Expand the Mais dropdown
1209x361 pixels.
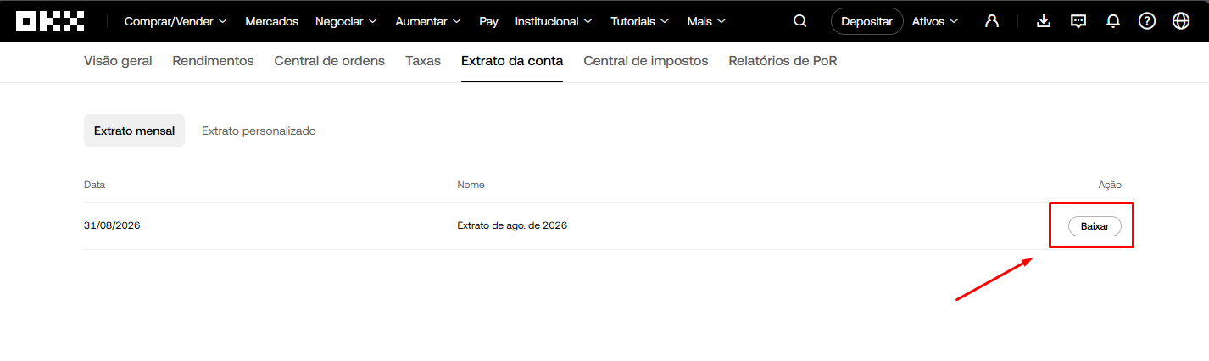click(706, 21)
